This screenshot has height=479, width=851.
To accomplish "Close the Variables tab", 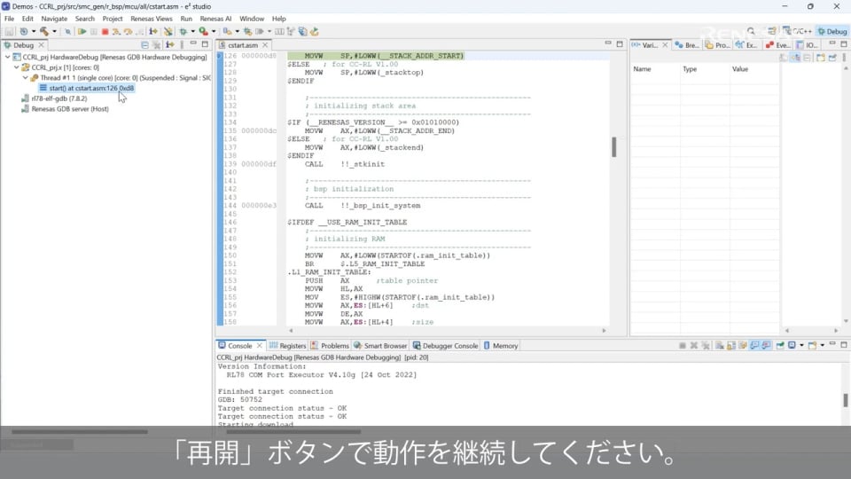I will click(x=666, y=45).
